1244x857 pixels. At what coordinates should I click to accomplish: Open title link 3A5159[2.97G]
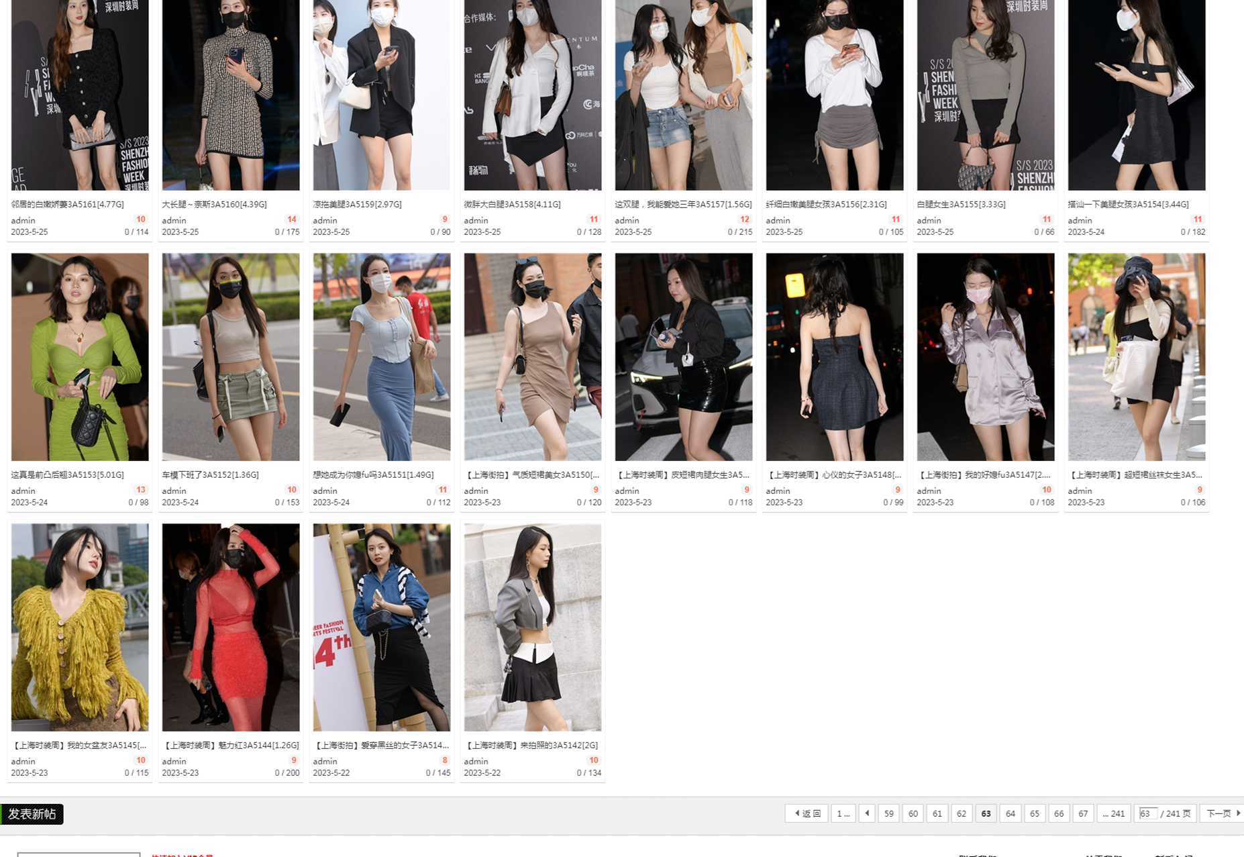[358, 204]
